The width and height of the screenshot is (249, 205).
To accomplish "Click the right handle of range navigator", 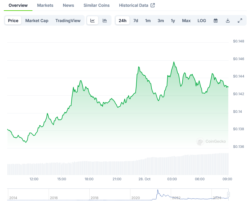I will point(229,194).
